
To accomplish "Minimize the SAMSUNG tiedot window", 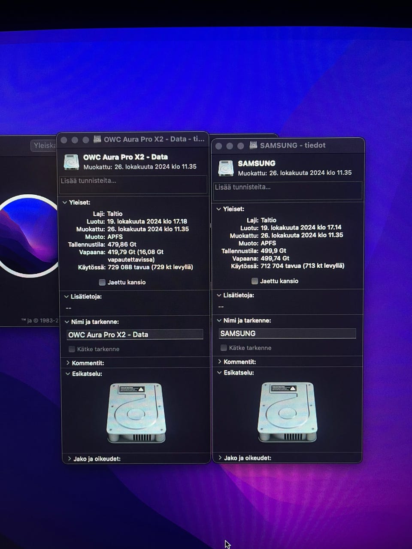I will click(230, 146).
